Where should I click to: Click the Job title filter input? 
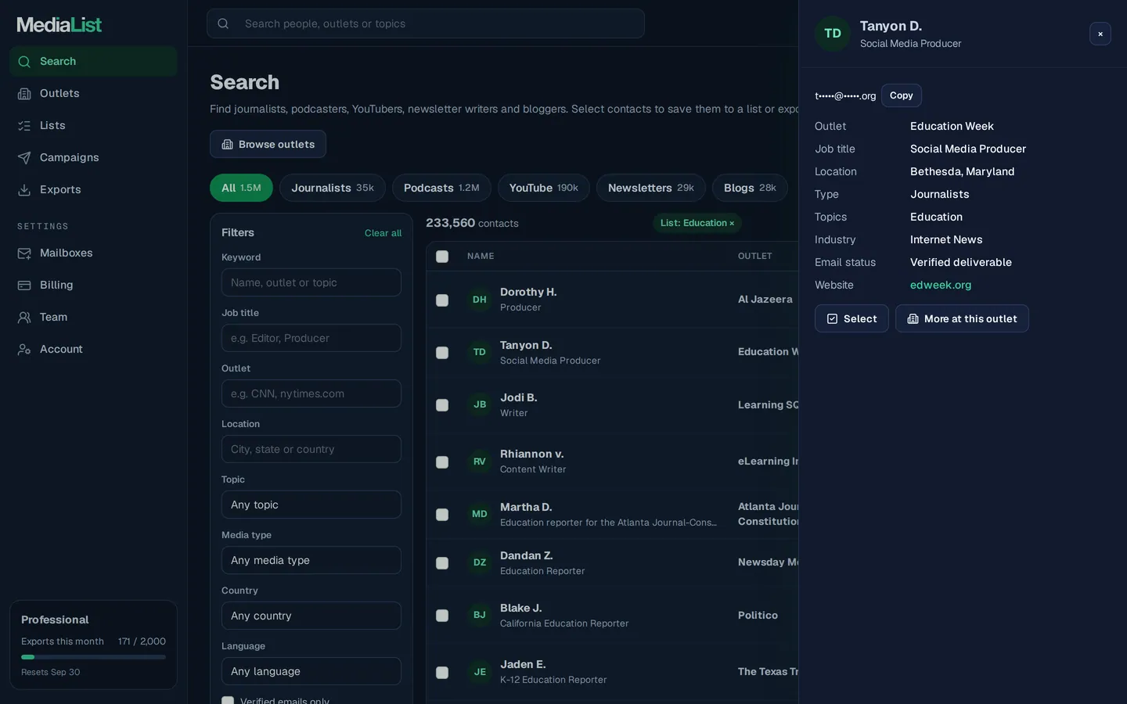(x=311, y=338)
